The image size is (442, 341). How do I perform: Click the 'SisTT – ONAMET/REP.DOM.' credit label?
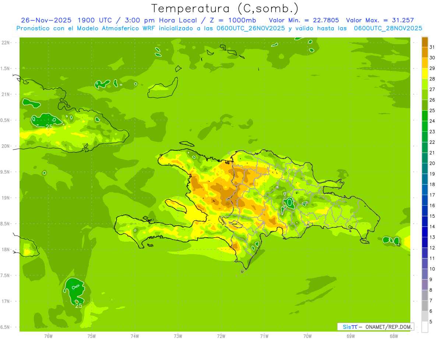click(376, 327)
